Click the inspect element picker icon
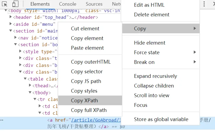The height and width of the screenshot is (131, 215). 5,4
